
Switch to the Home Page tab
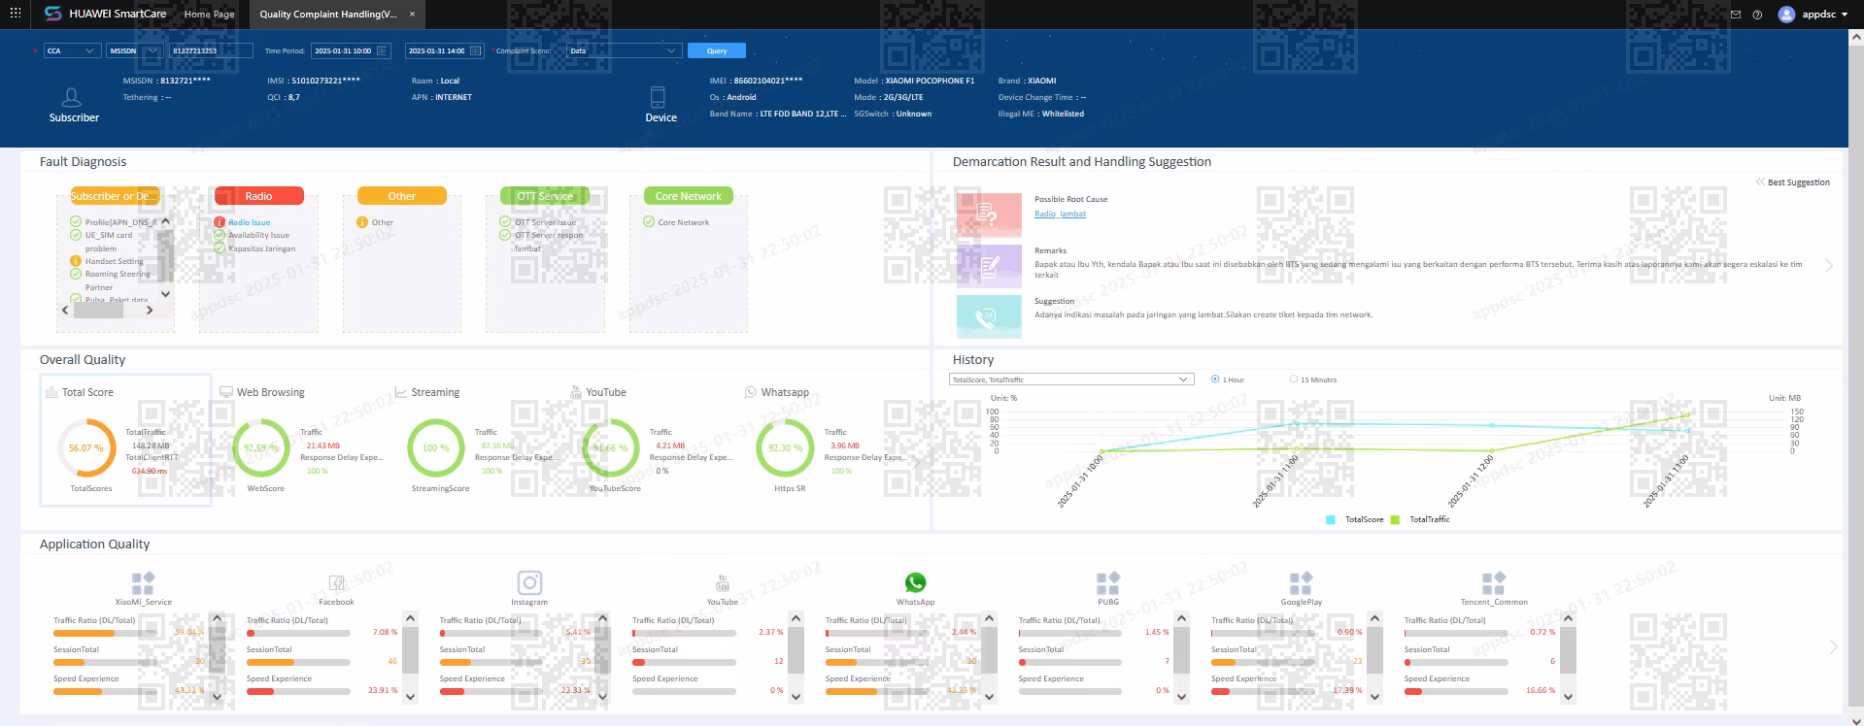coord(209,15)
